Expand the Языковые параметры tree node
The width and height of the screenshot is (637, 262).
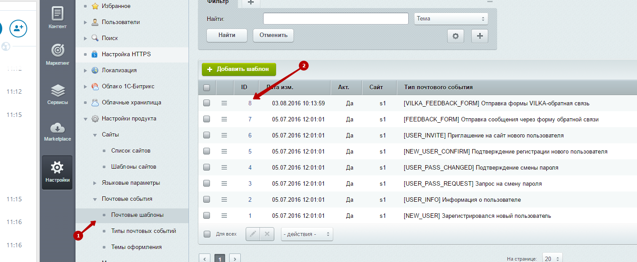(95, 183)
